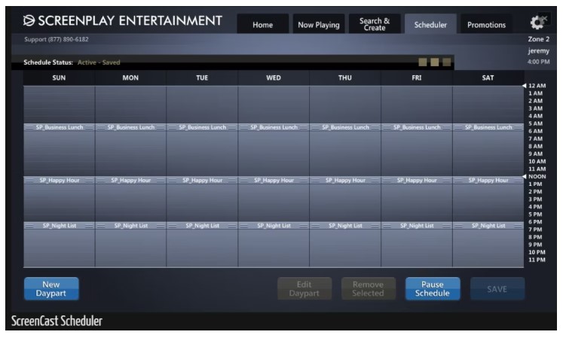Click the Active - Saved status text
The width and height of the screenshot is (563, 341).
99,62
